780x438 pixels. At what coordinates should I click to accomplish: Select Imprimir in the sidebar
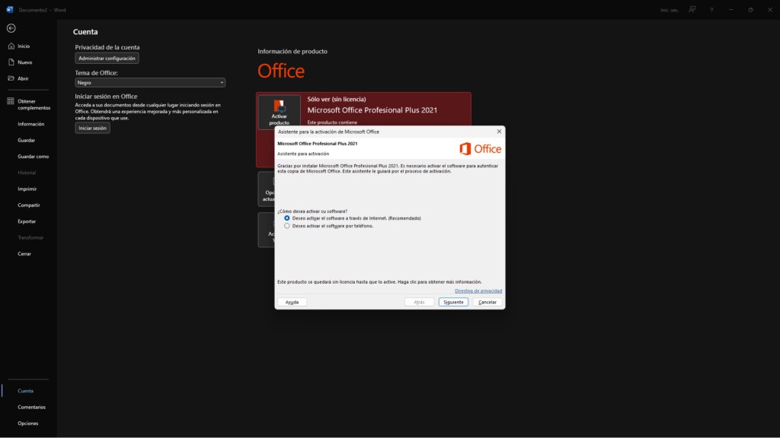(x=27, y=189)
